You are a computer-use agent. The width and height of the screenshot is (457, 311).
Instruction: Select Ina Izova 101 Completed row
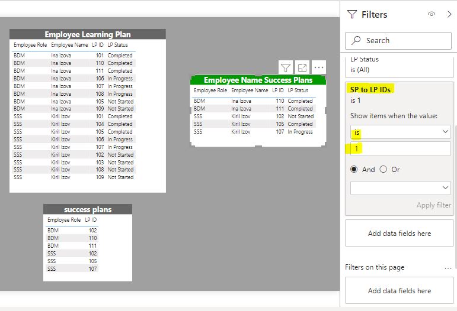[x=73, y=55]
